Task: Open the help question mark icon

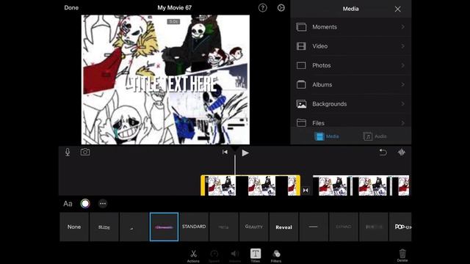Action: [x=263, y=8]
